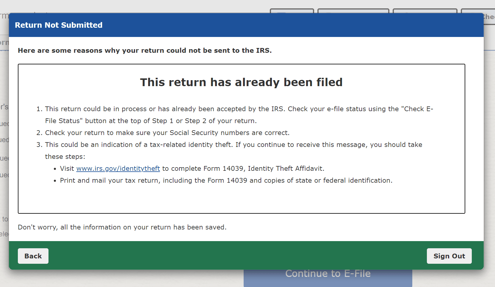Click the 'This return has already been filed' heading
Screen dimensions: 495x287
click(241, 82)
